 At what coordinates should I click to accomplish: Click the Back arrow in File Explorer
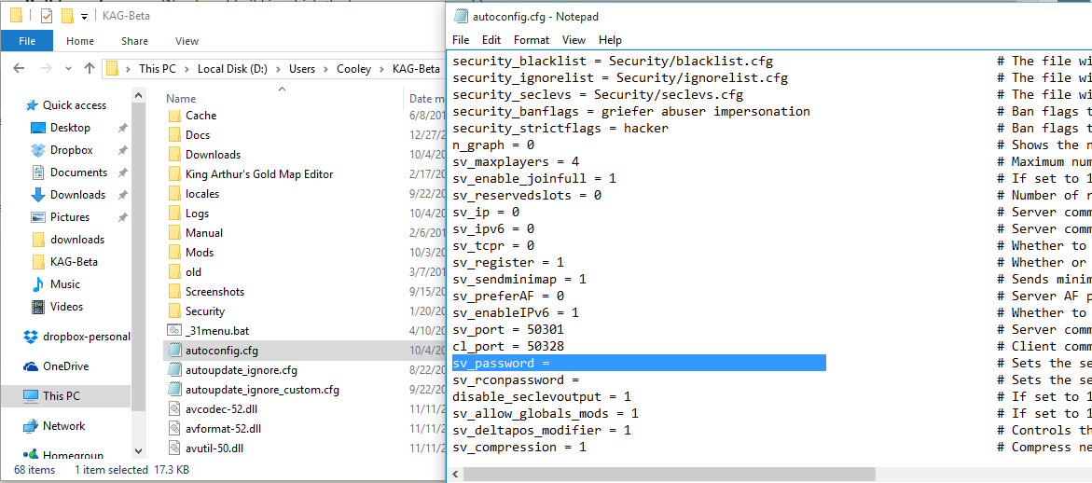[19, 68]
